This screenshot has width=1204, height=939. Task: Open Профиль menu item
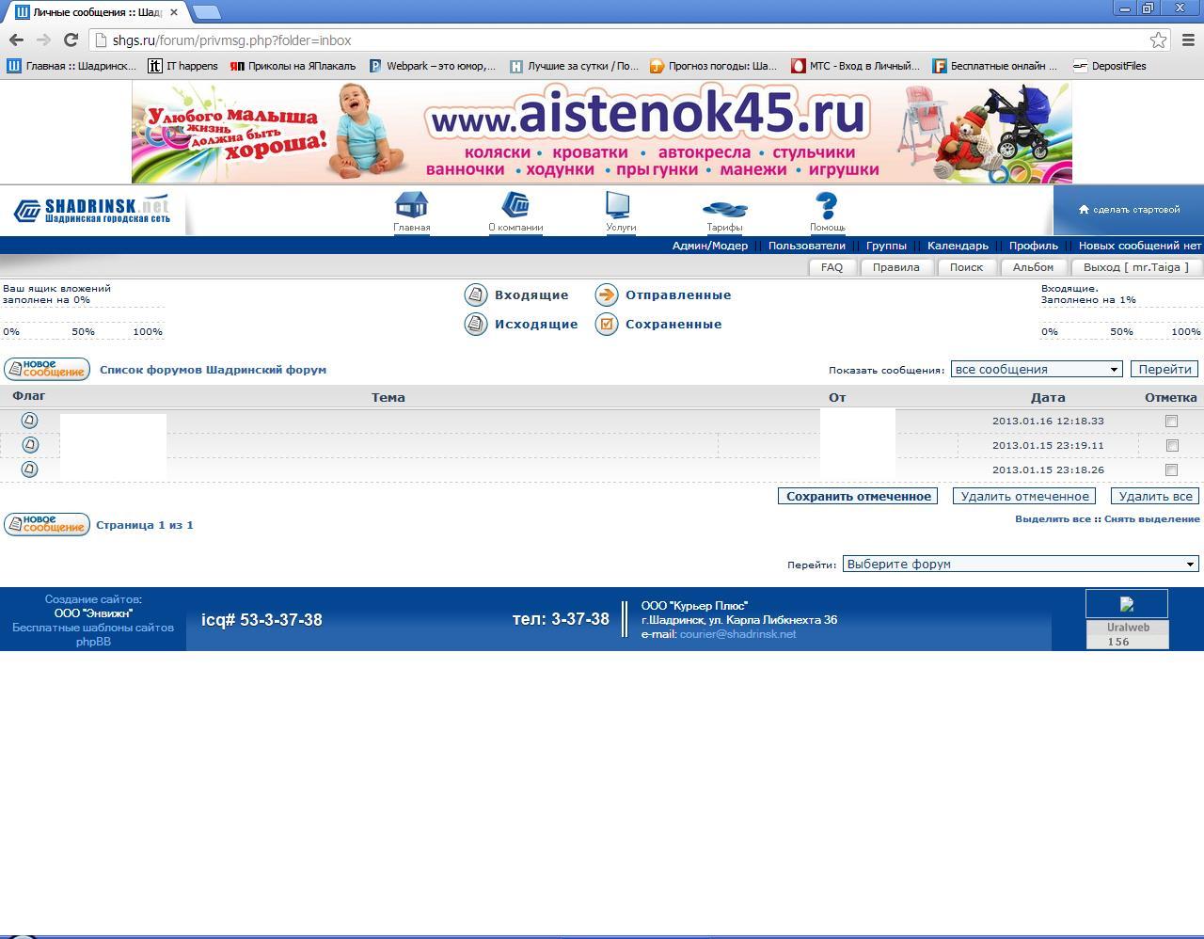[x=1033, y=246]
